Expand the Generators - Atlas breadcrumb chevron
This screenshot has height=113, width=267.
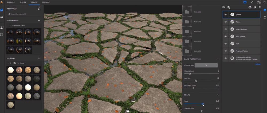coord(11,25)
